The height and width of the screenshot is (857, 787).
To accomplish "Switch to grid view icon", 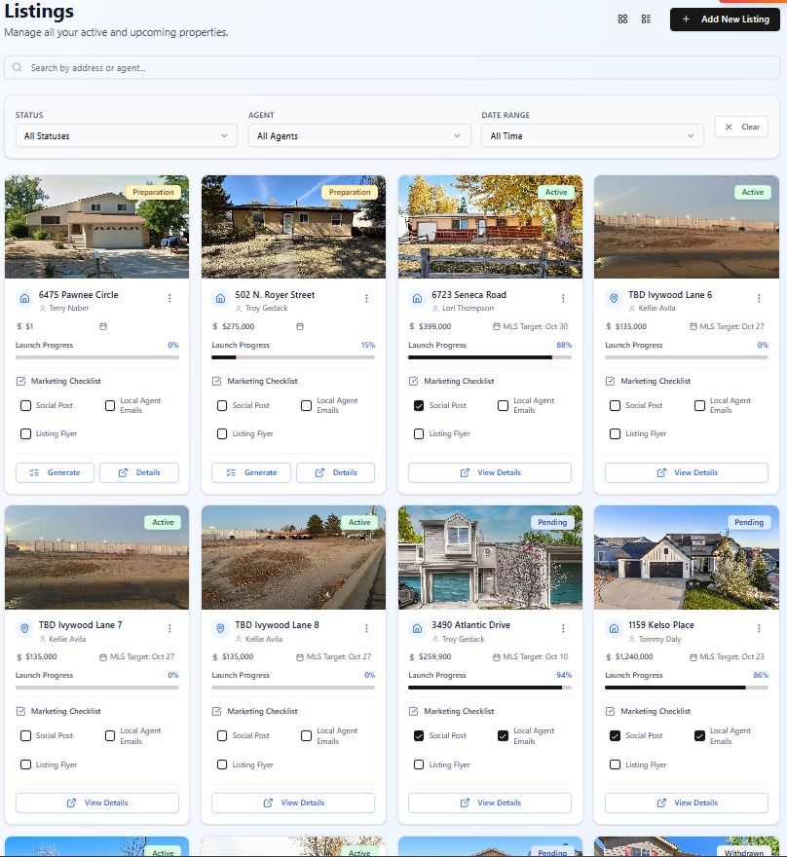I will tap(622, 19).
